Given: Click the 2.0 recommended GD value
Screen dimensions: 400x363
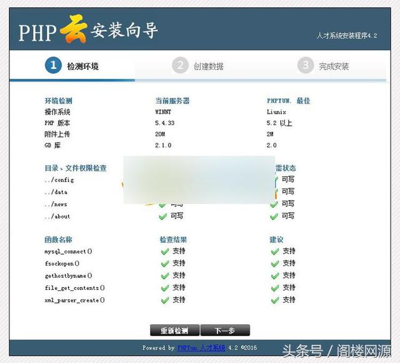Looking at the screenshot, I should point(272,145).
